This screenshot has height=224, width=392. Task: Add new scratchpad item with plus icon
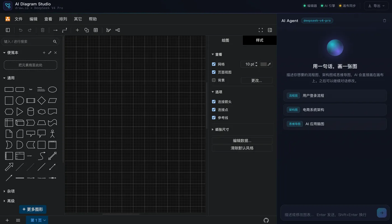pyautogui.click(x=44, y=53)
